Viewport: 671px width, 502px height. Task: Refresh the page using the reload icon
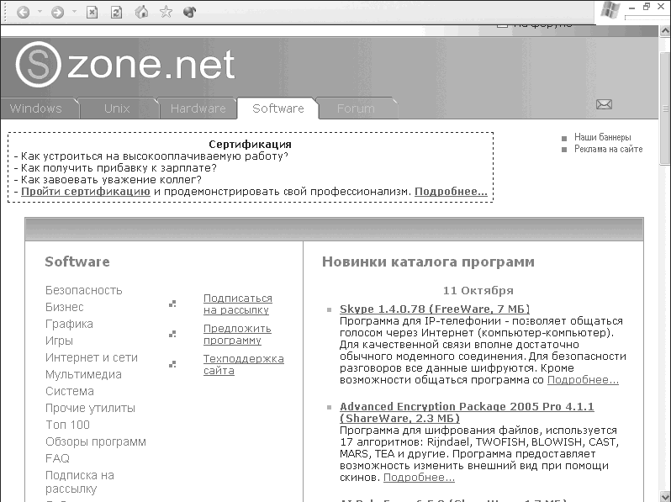click(116, 12)
